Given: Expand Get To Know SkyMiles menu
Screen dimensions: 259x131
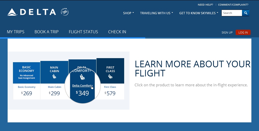Looking at the screenshot, I should (x=199, y=13).
